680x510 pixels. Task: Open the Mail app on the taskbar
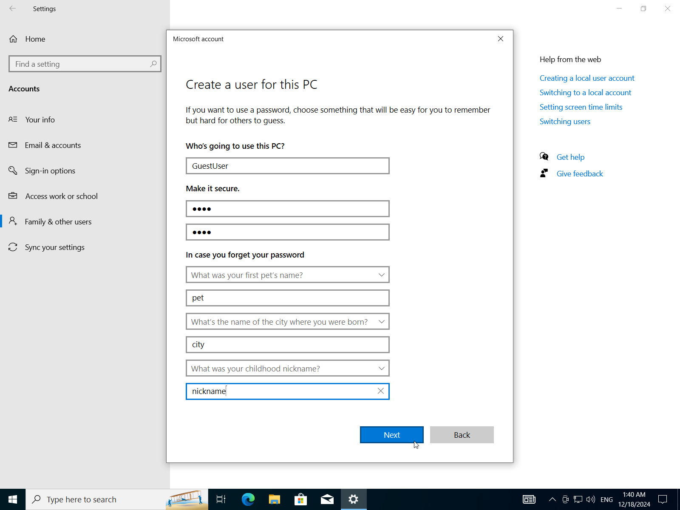pos(327,499)
